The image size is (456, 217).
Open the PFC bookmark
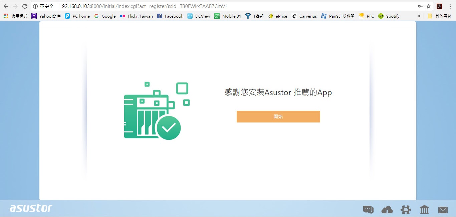point(367,16)
